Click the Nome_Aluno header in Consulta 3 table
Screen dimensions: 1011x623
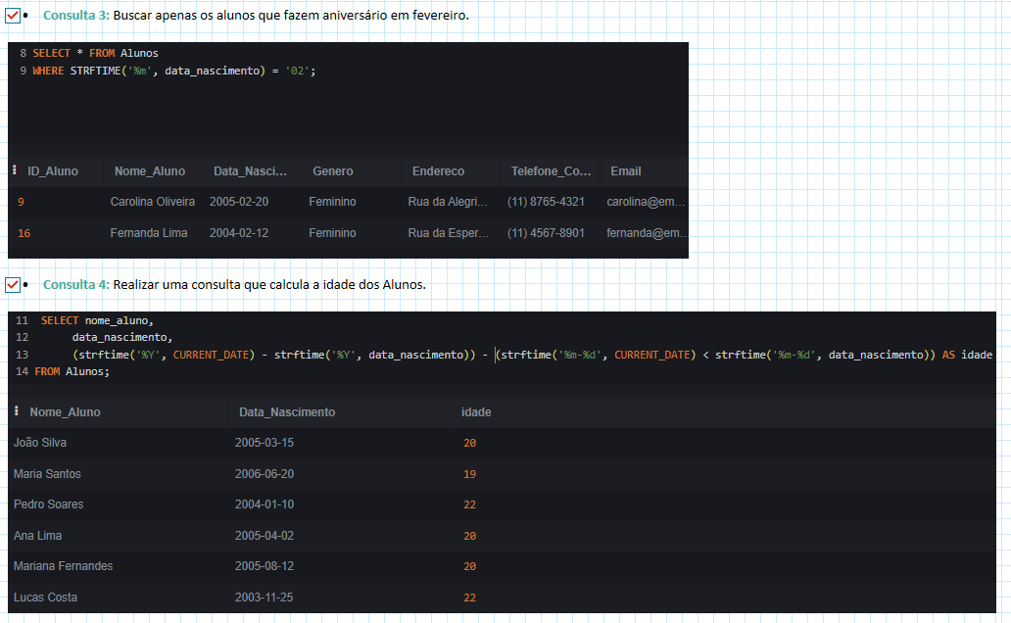pyautogui.click(x=150, y=170)
